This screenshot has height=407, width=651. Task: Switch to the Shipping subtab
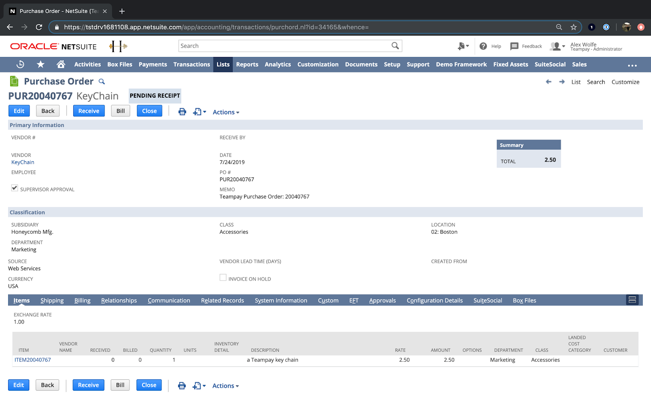click(52, 300)
